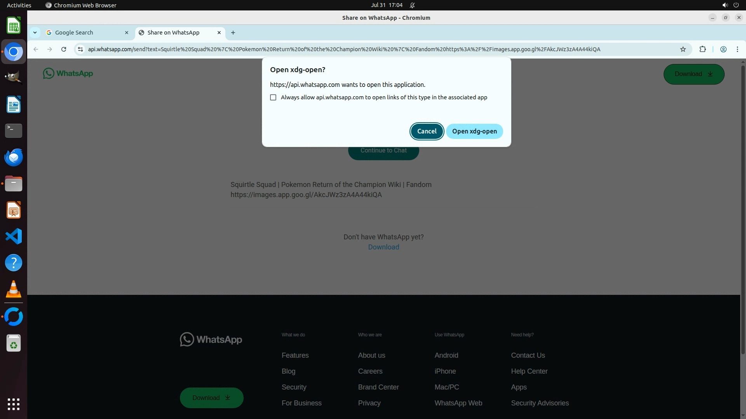Open Activities overview
The image size is (746, 419).
[x=19, y=5]
